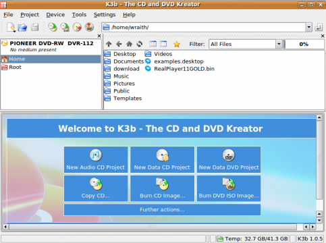Switch file browser to icon view
The height and width of the screenshot is (243, 326).
tap(153, 44)
